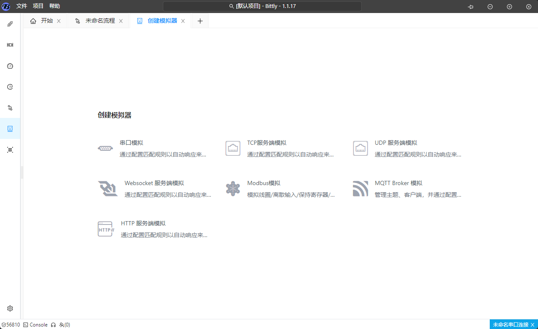Maximize the Bittly window

[509, 7]
